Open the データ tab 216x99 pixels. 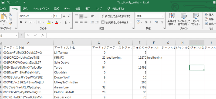click(x=67, y=9)
